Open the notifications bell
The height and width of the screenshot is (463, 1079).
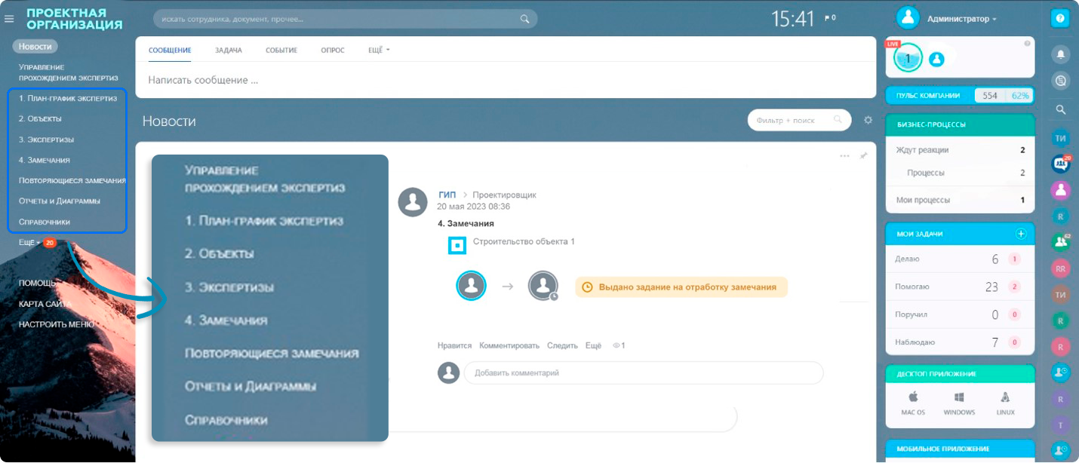click(x=1060, y=54)
